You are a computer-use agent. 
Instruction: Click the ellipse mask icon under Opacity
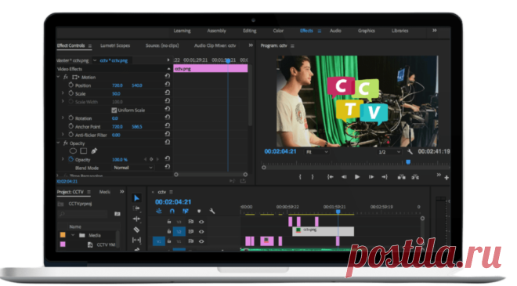(x=73, y=151)
